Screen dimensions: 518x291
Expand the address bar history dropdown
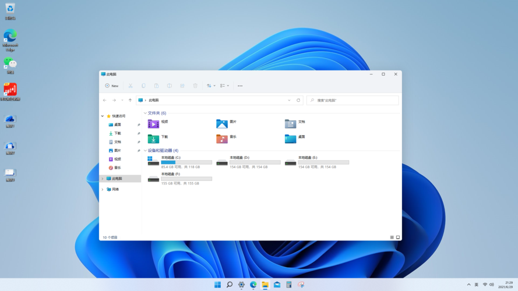coord(289,100)
